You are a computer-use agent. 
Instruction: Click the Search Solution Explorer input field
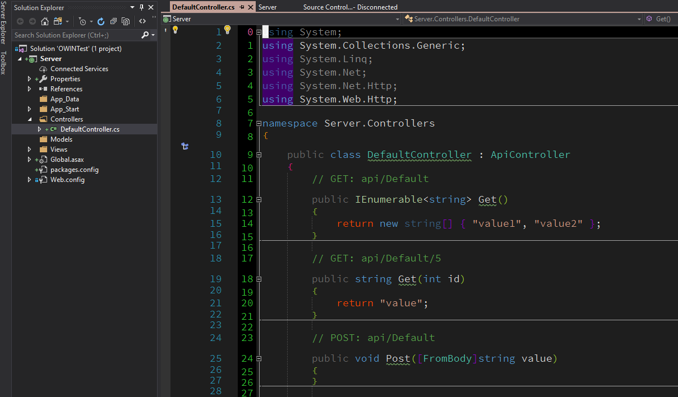click(76, 35)
